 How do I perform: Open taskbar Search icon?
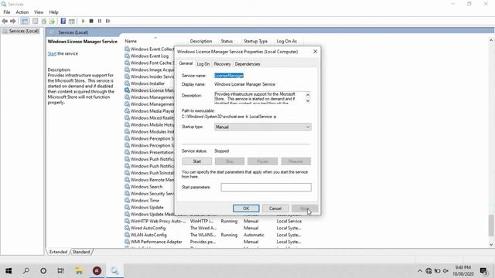[26, 270]
